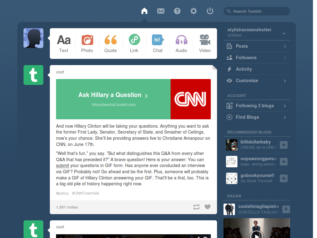Image resolution: width=317 pixels, height=238 pixels.
Task: Follow gobookyourself with plus button
Action: pyautogui.click(x=284, y=178)
